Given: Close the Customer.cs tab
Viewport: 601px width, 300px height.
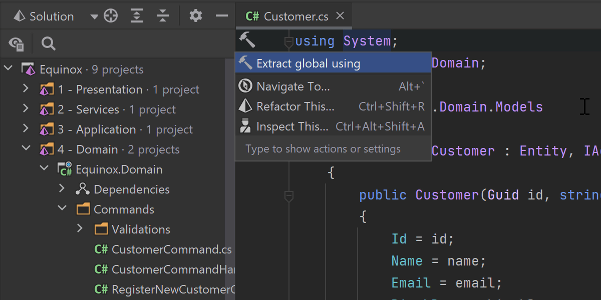Looking at the screenshot, I should point(340,16).
